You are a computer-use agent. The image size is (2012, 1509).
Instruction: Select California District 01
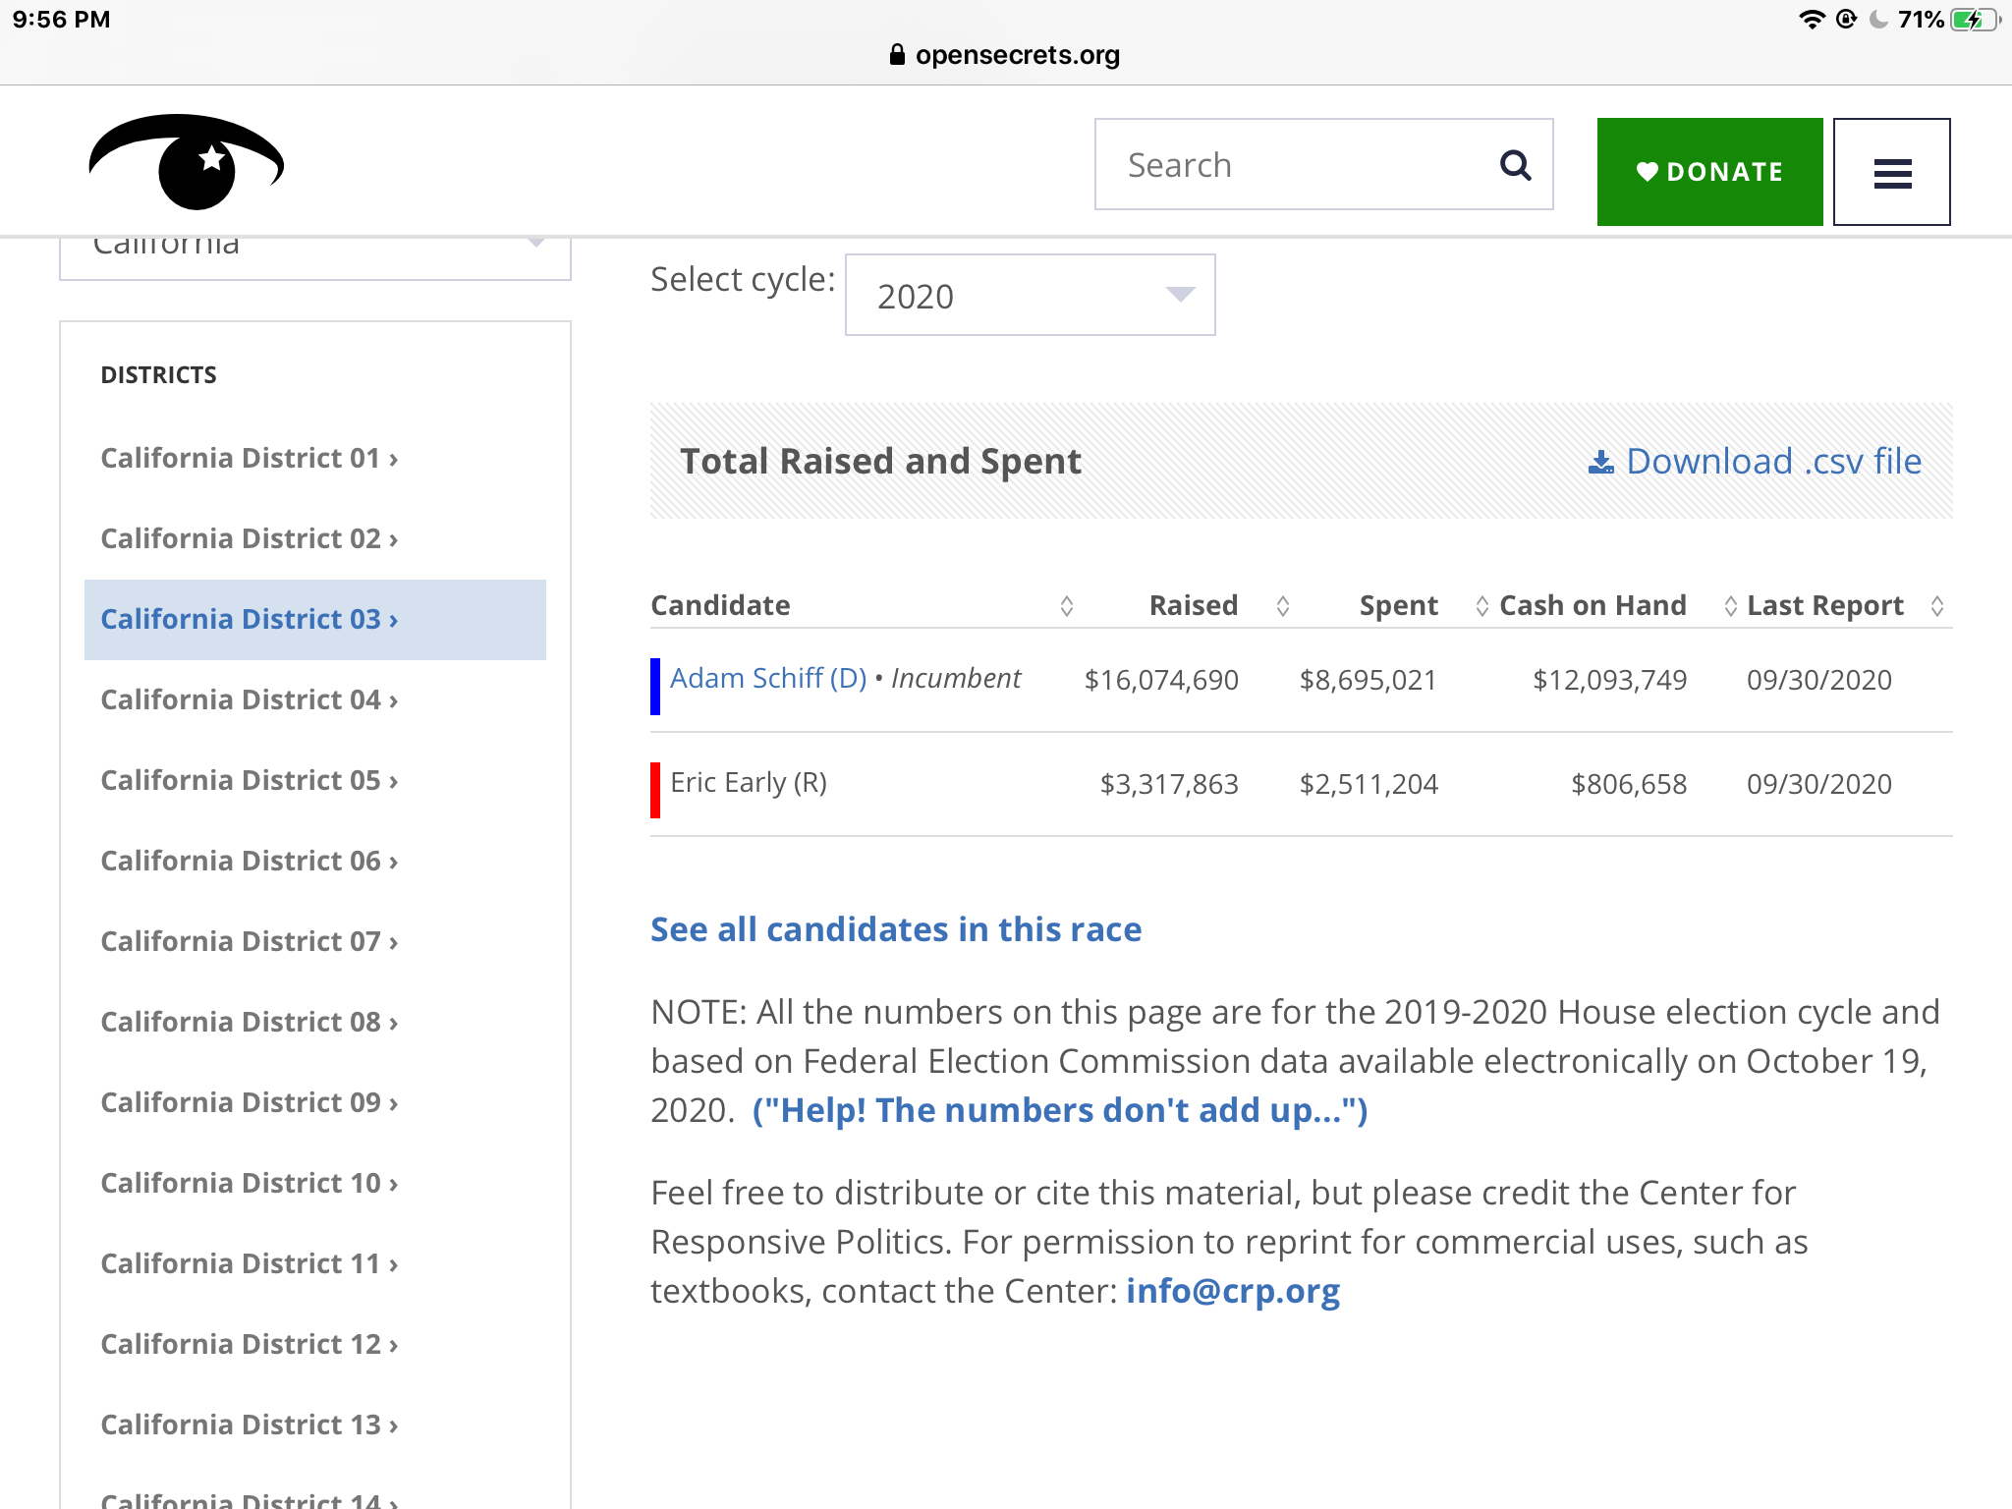[250, 459]
